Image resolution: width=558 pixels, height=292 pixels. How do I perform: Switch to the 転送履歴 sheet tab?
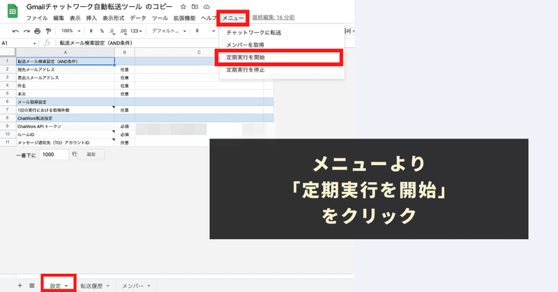(x=91, y=286)
